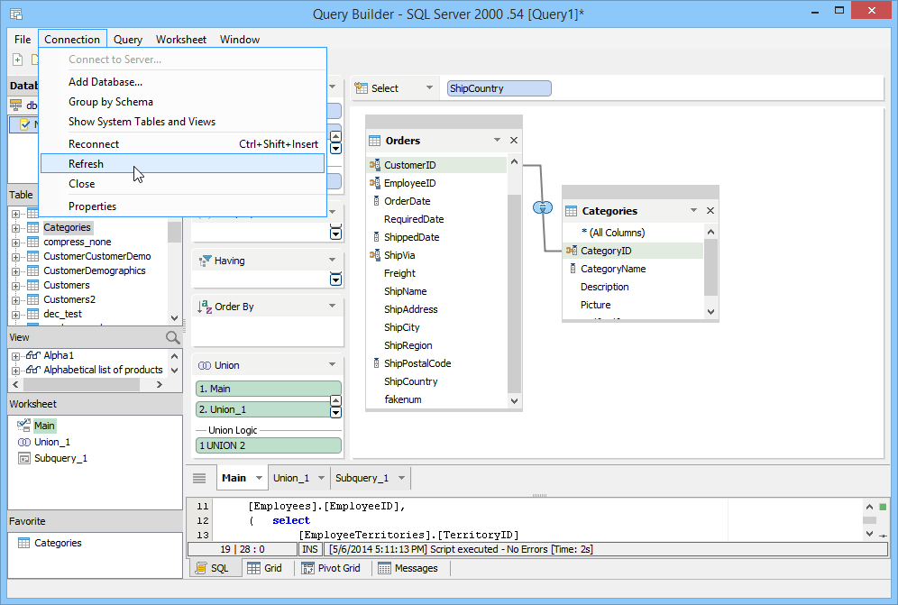Choose Properties menu entry
The width and height of the screenshot is (898, 605).
tap(182, 206)
